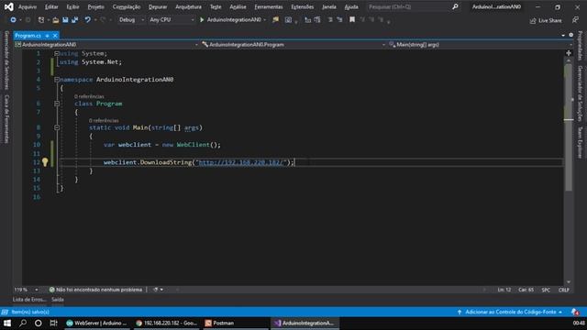Close the Program.cs tab
This screenshot has height=330, width=587.
55,36
